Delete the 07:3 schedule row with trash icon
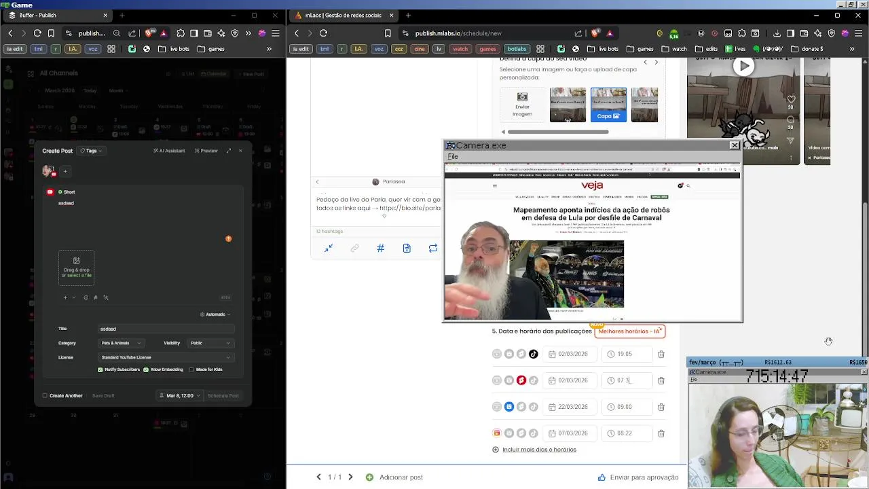The width and height of the screenshot is (869, 489). (x=661, y=380)
